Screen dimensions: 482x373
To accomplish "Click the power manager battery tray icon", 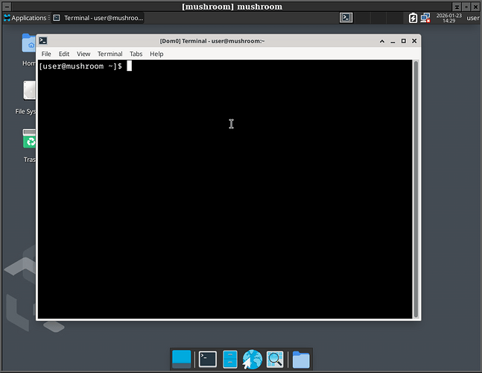I will (x=413, y=18).
